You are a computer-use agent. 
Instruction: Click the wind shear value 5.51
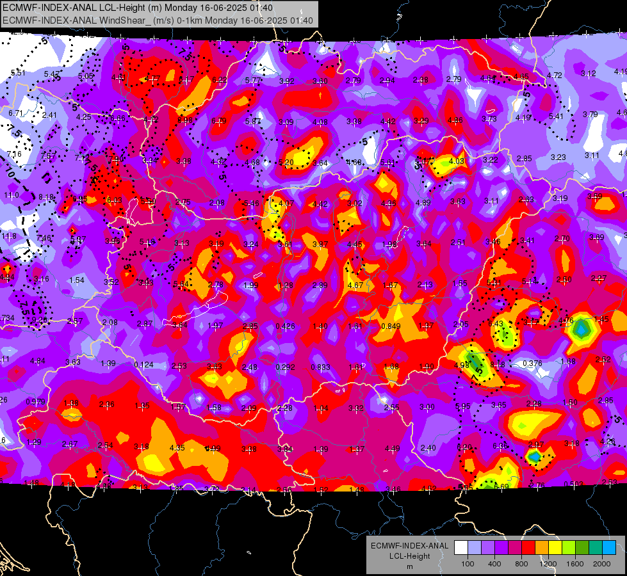[x=18, y=72]
